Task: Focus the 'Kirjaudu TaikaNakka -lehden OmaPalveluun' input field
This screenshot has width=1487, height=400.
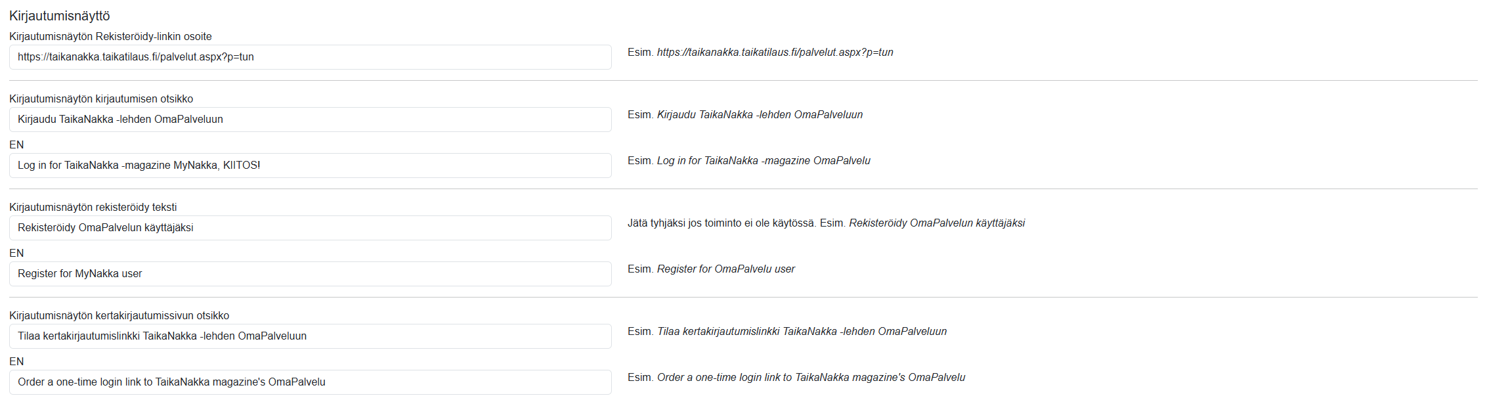Action: click(310, 120)
